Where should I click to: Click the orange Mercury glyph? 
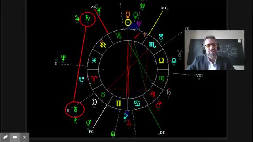click(x=128, y=15)
